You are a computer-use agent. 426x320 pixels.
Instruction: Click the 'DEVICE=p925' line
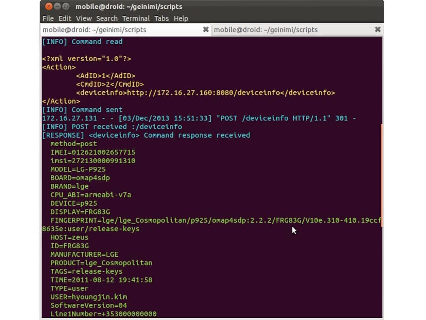[x=74, y=203]
